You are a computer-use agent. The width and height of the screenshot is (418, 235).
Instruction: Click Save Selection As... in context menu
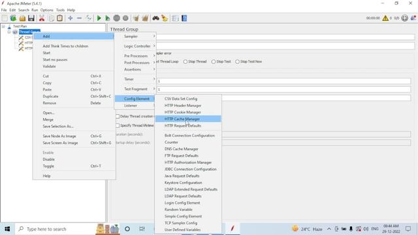(74, 126)
